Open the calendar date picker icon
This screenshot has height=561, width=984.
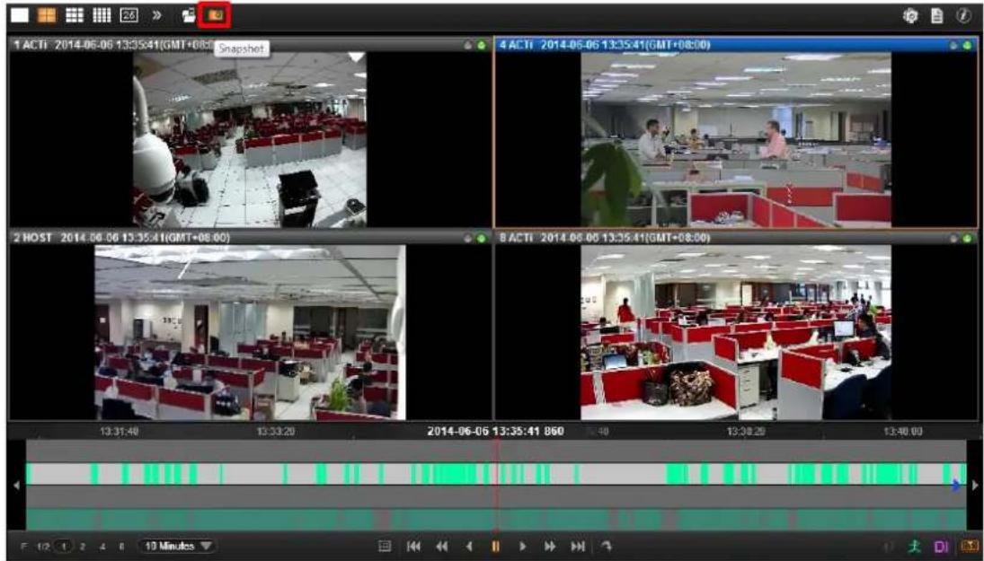point(385,547)
